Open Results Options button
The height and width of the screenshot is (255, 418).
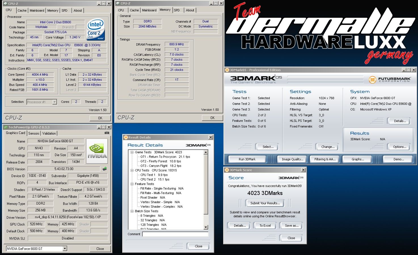click(400, 147)
